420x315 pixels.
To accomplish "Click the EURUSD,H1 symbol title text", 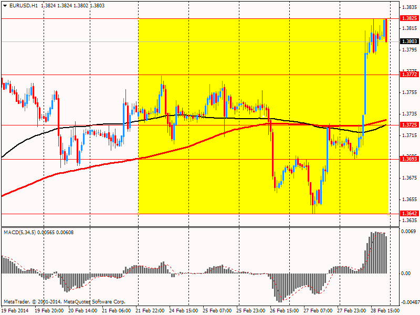I will 23,6.
